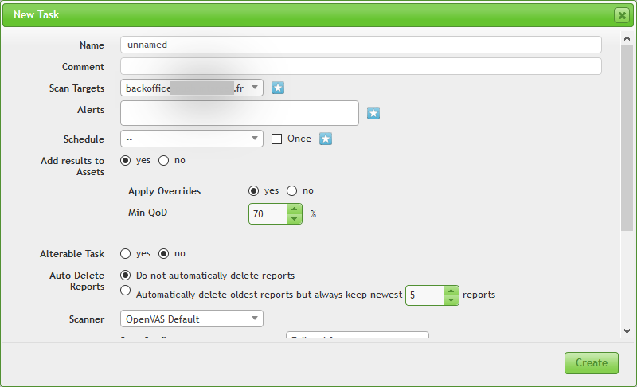
Task: Open the Scan Targets dropdown
Action: [x=192, y=88]
